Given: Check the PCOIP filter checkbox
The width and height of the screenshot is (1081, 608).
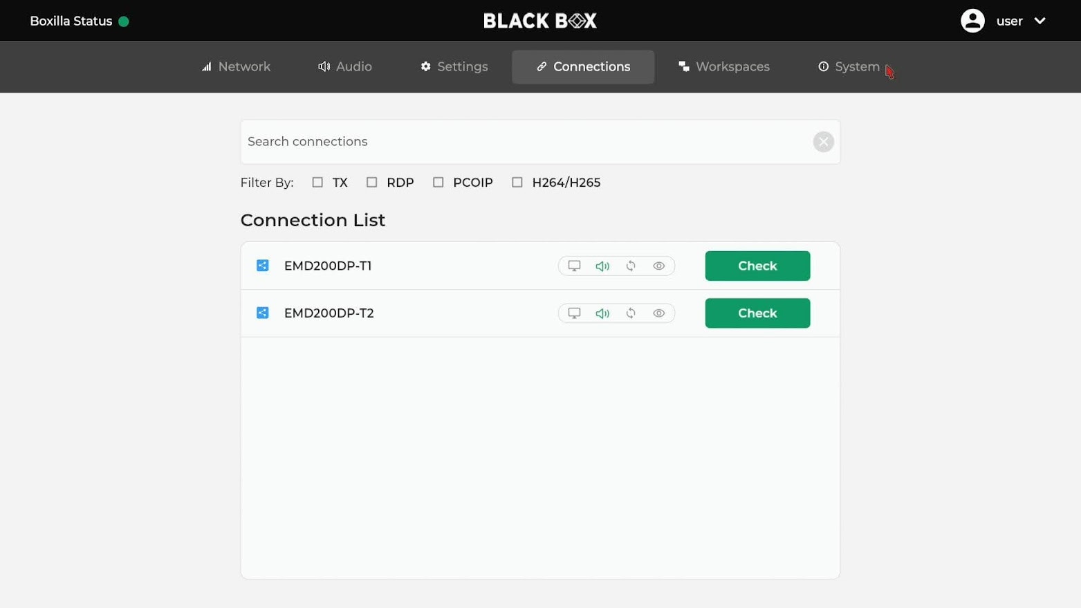Looking at the screenshot, I should tap(438, 183).
